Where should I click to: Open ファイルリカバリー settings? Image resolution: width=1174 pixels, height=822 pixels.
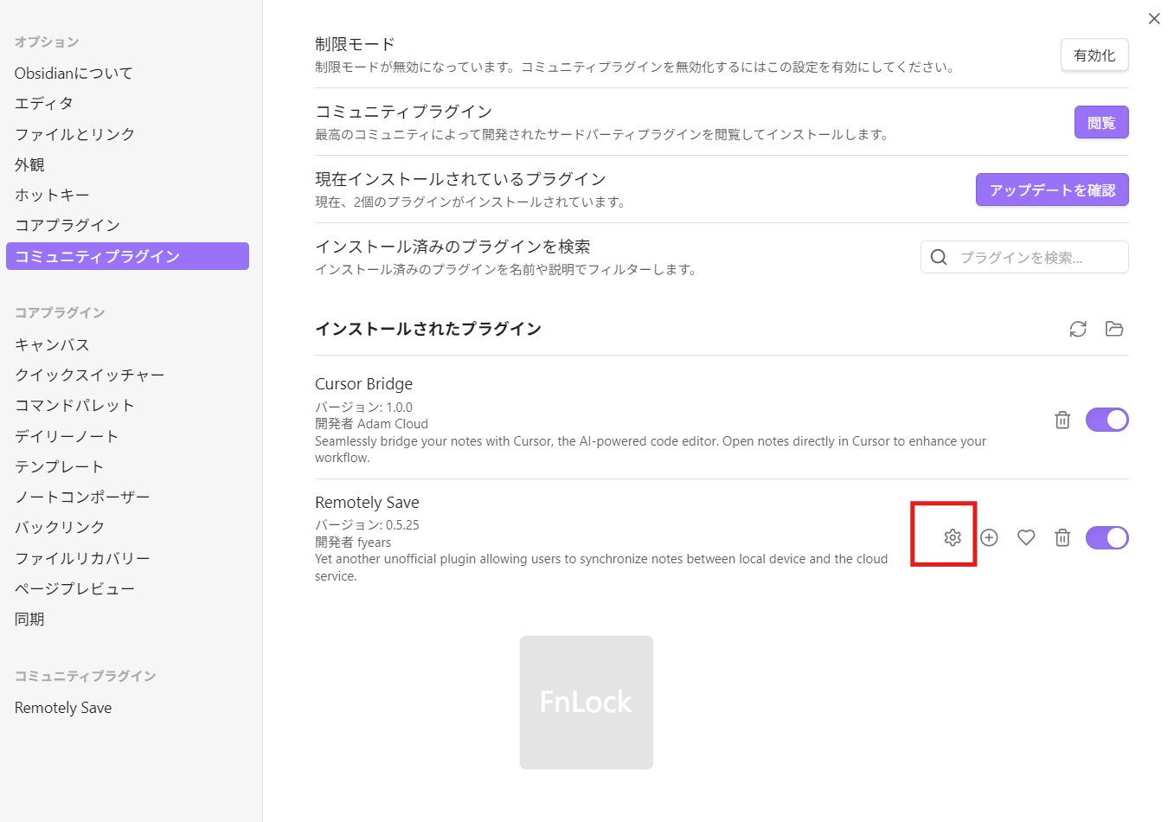point(127,558)
